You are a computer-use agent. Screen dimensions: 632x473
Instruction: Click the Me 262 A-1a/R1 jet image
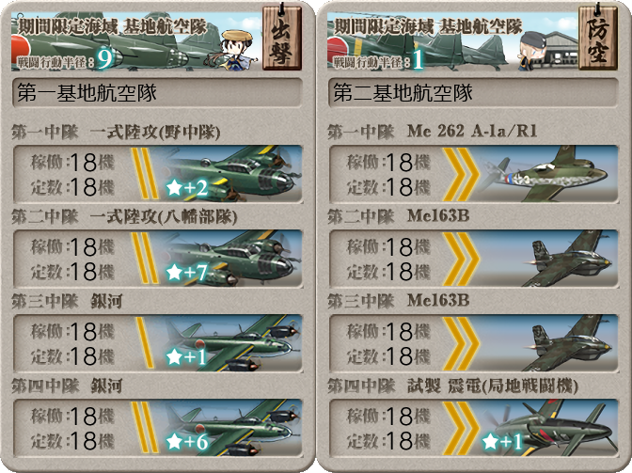pyautogui.click(x=548, y=174)
